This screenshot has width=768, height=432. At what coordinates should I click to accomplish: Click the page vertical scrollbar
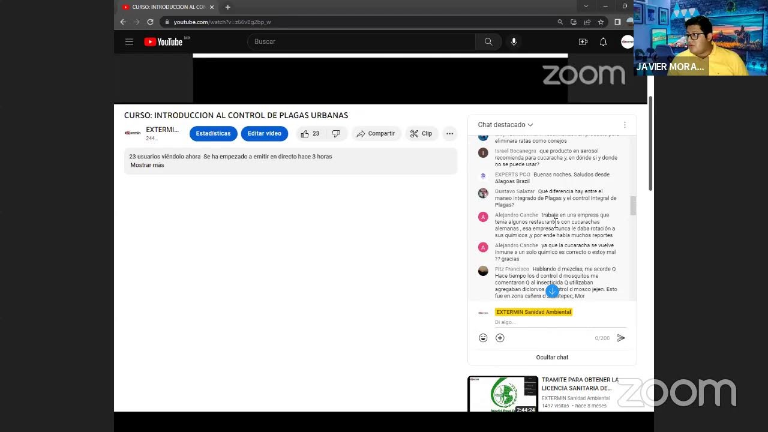(x=651, y=144)
